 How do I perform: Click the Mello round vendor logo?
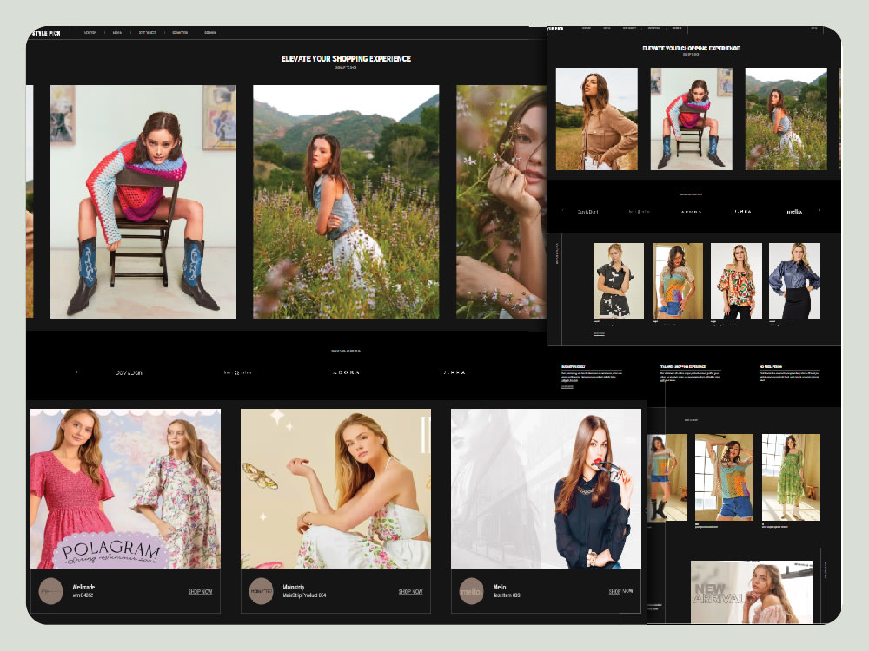472,591
